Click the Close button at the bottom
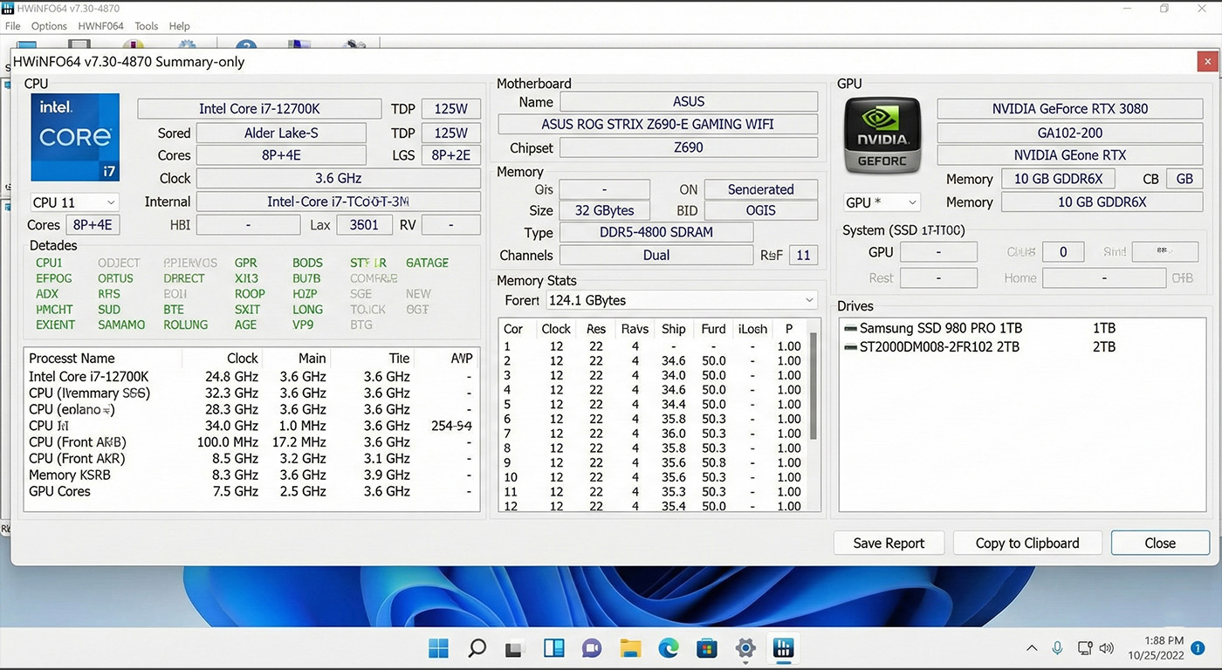The image size is (1222, 670). (x=1160, y=543)
